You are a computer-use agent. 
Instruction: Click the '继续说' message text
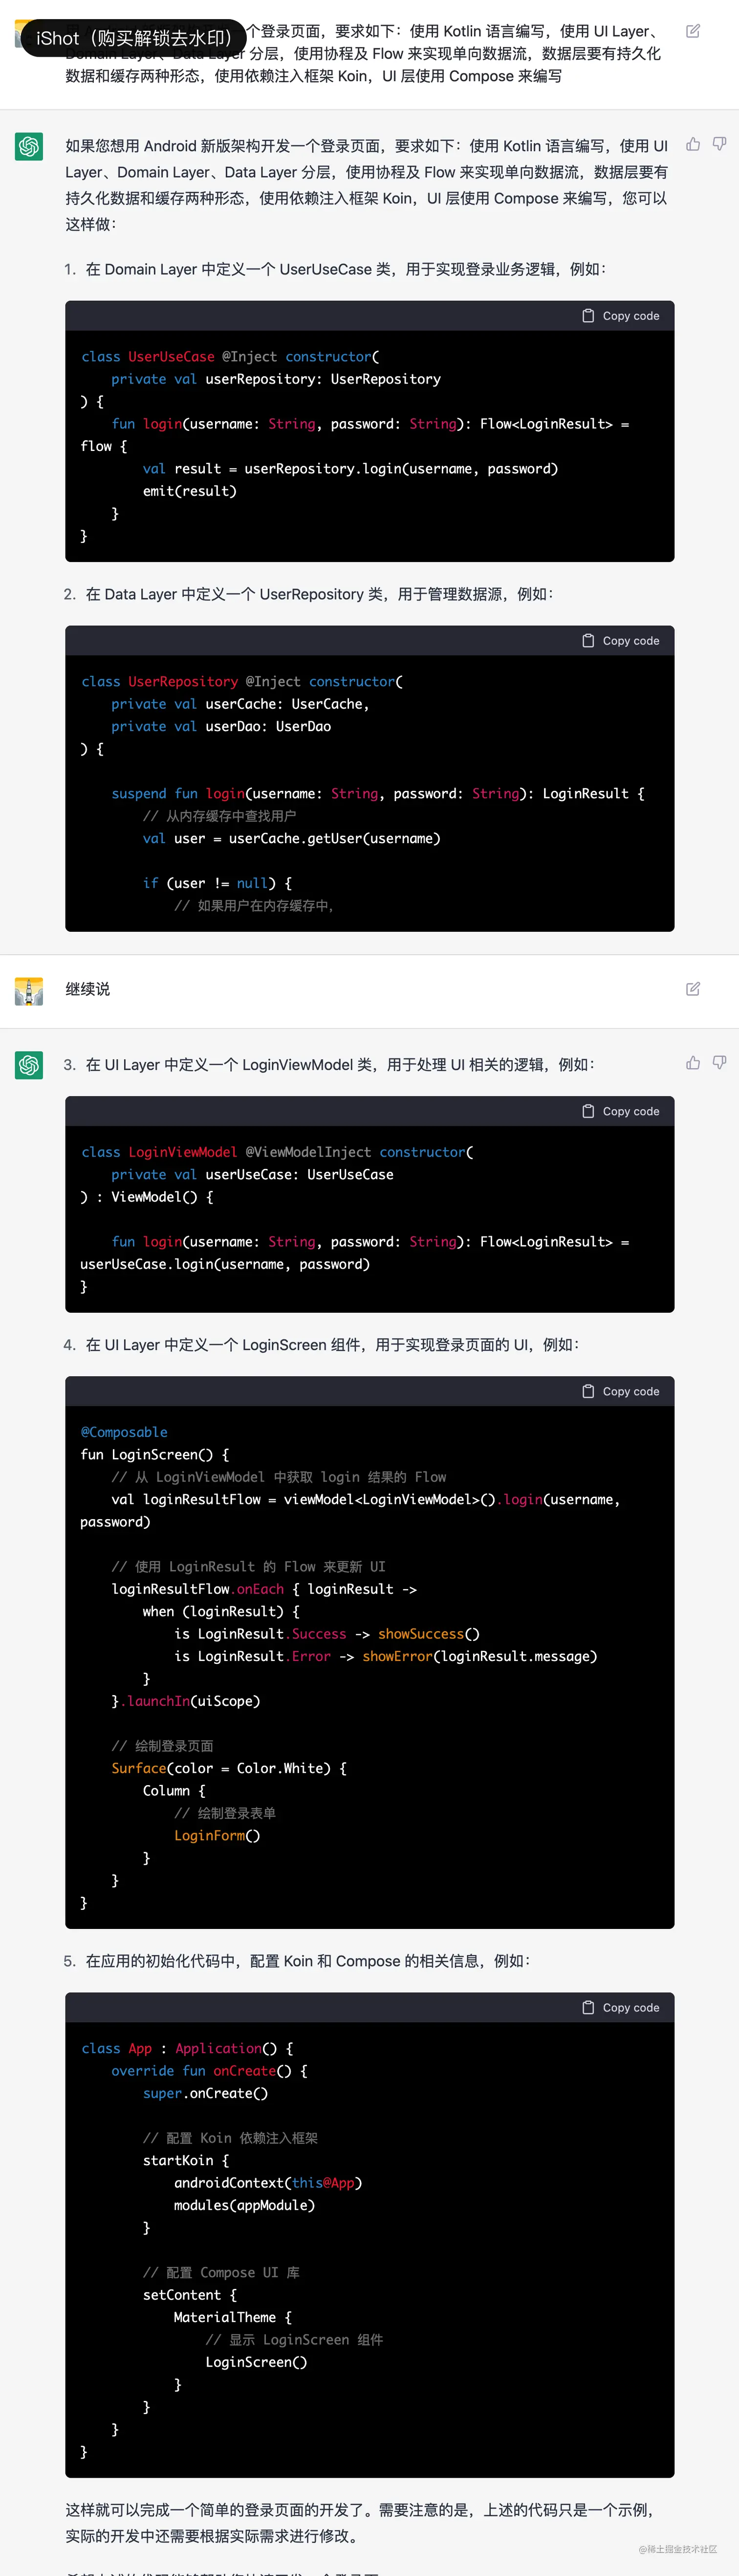coord(88,989)
